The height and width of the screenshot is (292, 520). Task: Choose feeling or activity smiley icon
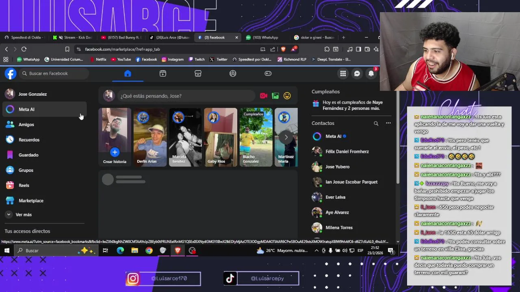tap(287, 96)
